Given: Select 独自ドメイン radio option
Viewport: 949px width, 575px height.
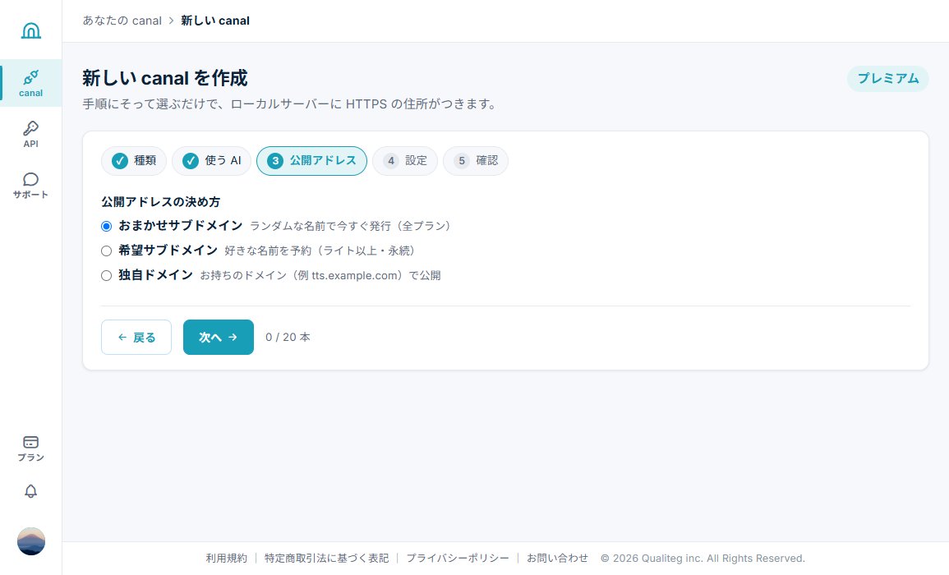Looking at the screenshot, I should click(x=107, y=275).
